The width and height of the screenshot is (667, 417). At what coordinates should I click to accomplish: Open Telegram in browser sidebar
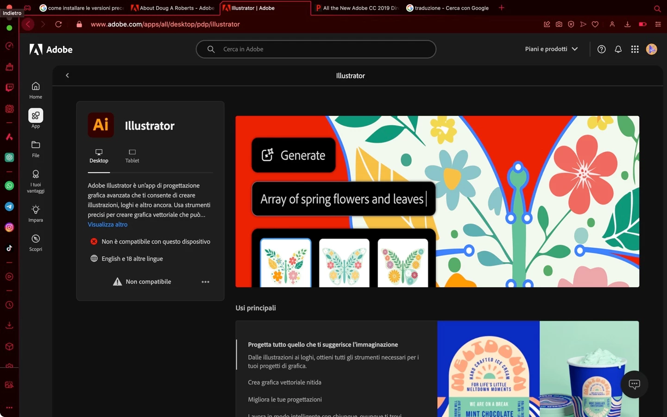pos(9,207)
